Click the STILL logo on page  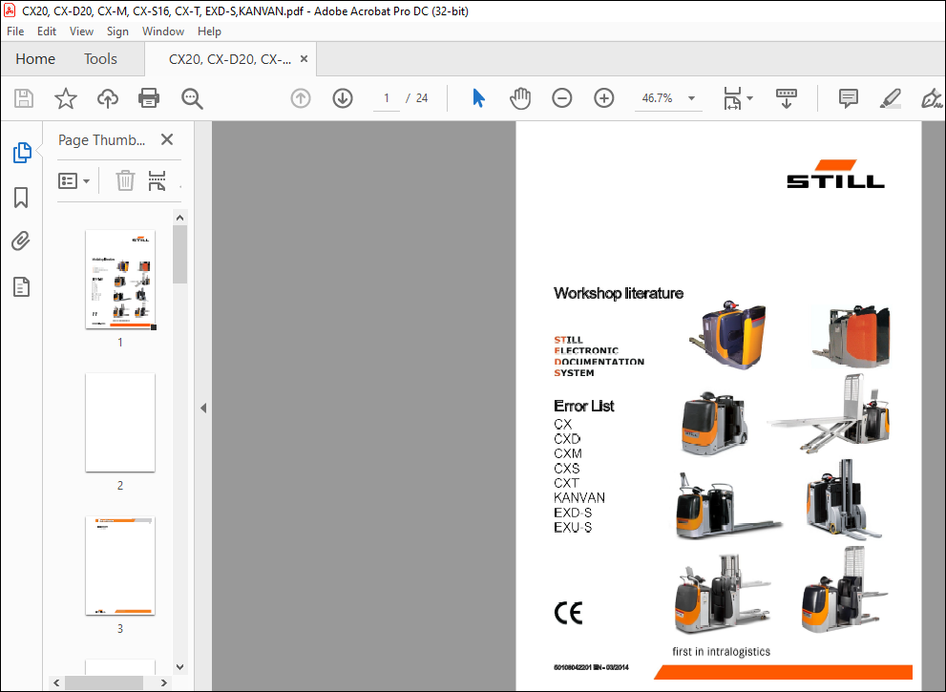pos(835,174)
